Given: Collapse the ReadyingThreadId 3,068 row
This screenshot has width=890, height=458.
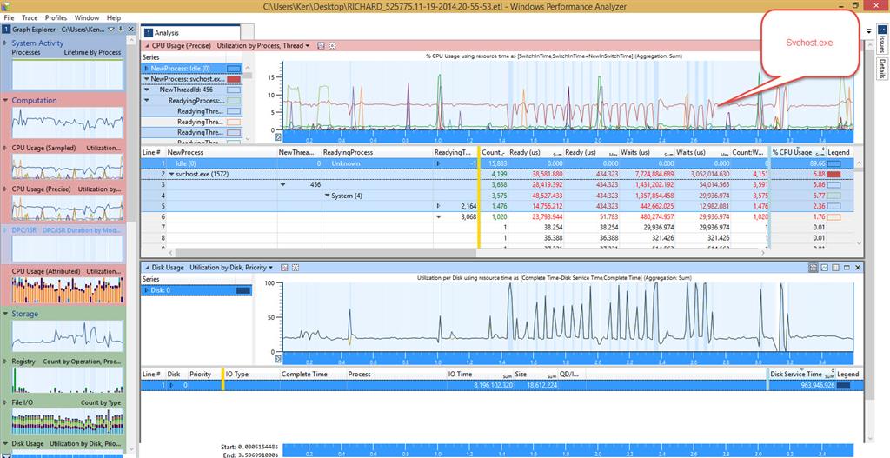Looking at the screenshot, I should coord(438,216).
